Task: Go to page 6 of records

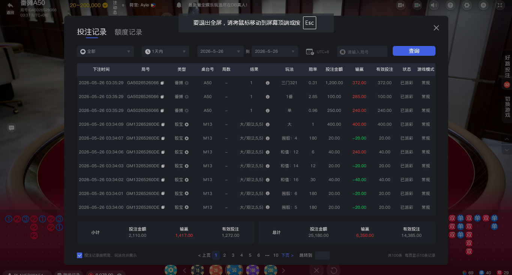Action: point(258,255)
